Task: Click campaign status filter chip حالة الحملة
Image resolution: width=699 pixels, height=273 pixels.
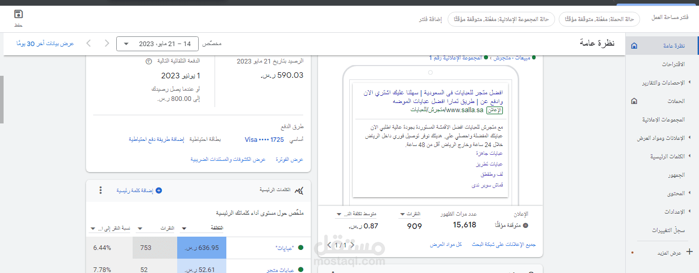Action: coord(599,19)
